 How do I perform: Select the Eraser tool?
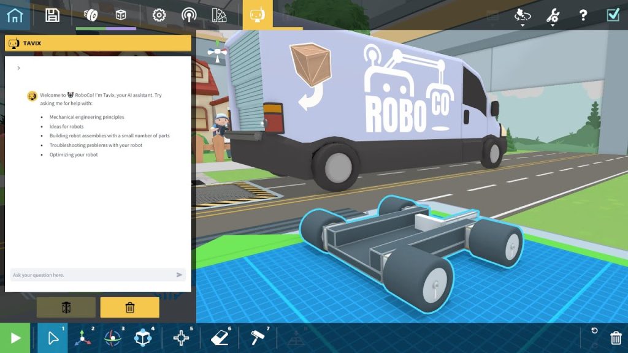(x=220, y=338)
